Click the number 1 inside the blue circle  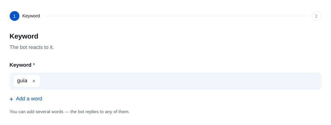14,16
